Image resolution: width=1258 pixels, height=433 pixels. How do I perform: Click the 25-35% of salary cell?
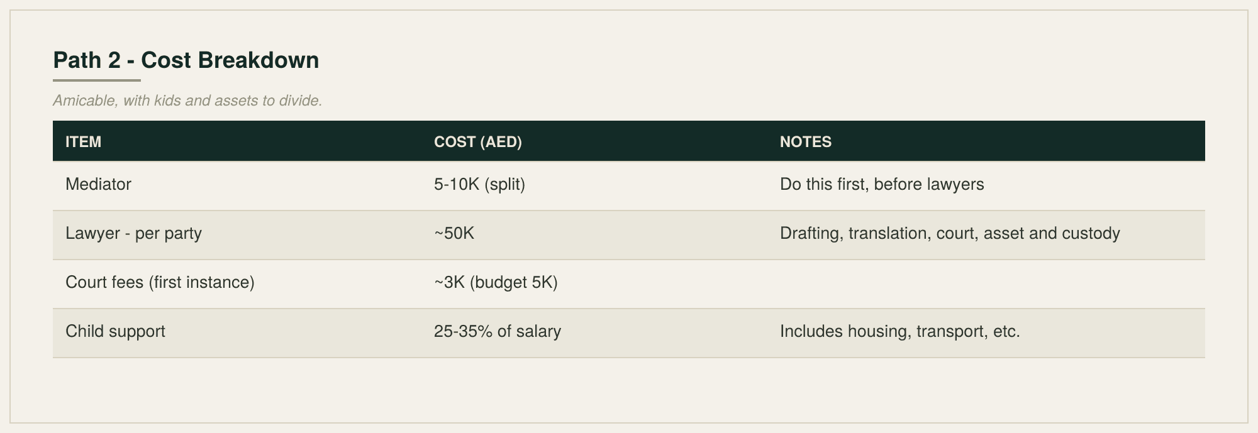pos(497,331)
